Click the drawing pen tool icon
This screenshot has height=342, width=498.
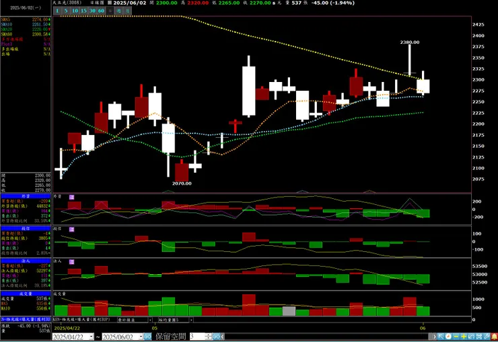point(487,337)
